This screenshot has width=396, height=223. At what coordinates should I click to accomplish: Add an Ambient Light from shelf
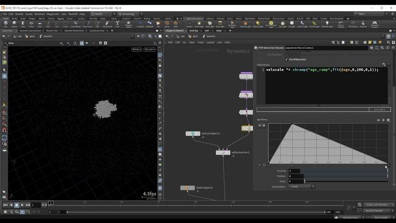point(327,24)
